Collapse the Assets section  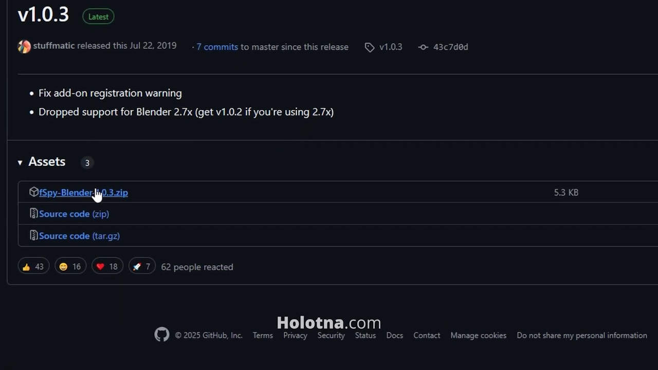20,162
